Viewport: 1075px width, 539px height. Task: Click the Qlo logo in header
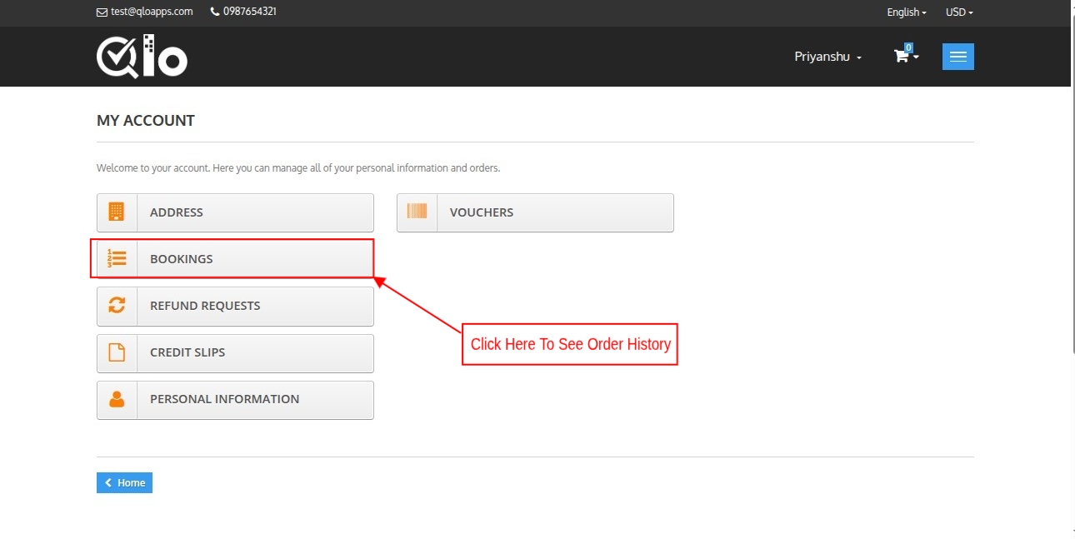point(142,57)
